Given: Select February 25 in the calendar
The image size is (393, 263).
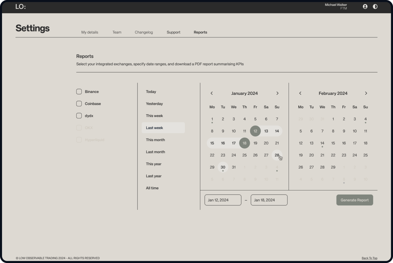Looking at the screenshot, I should tap(365, 155).
